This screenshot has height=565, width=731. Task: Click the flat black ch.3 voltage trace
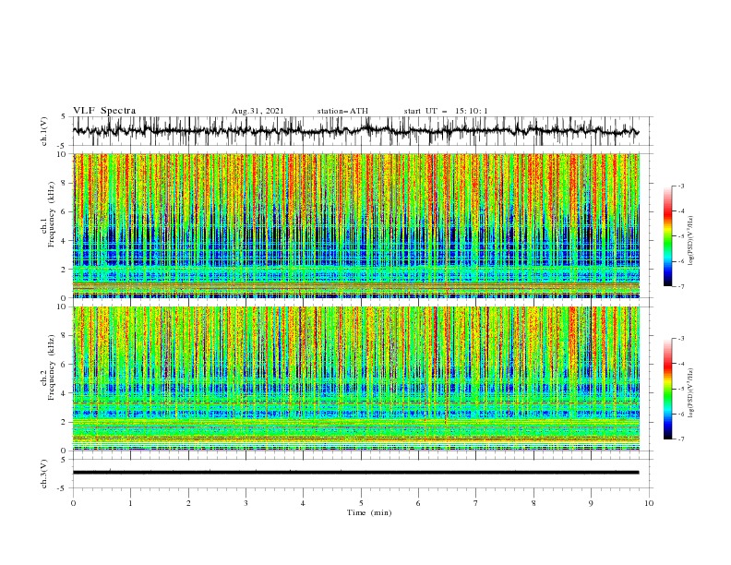(x=355, y=473)
